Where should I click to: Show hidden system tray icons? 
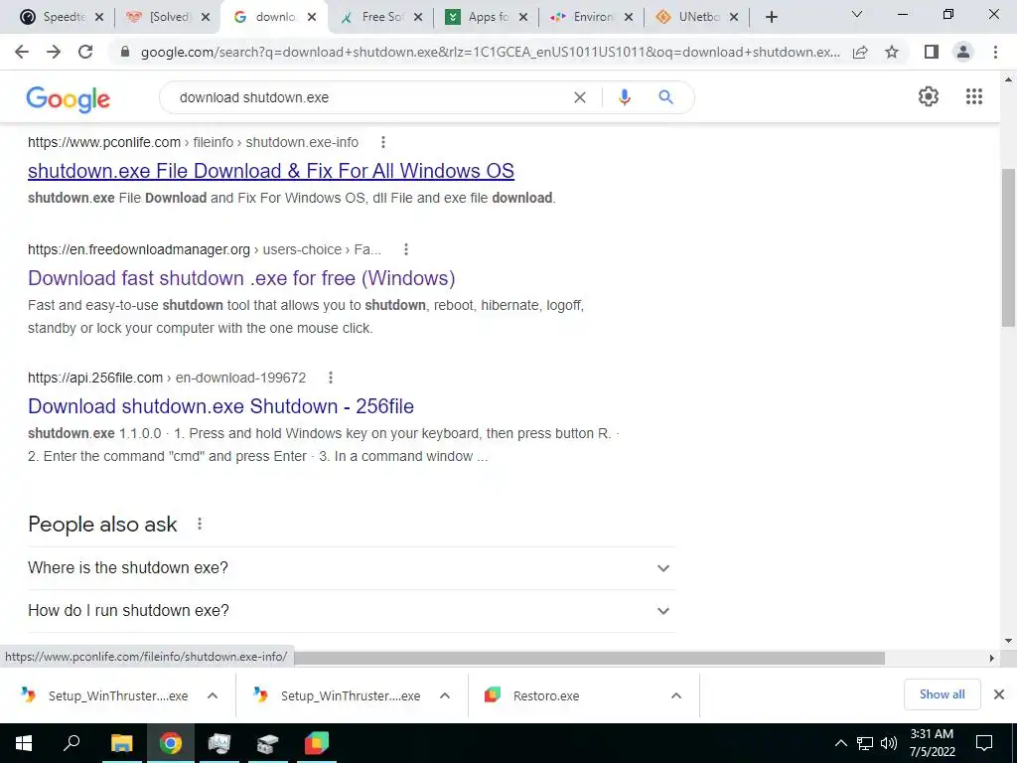click(840, 743)
